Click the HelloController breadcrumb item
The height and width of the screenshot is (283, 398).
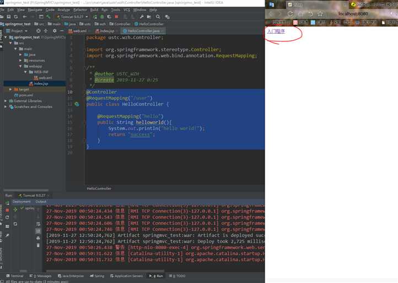[x=149, y=24]
